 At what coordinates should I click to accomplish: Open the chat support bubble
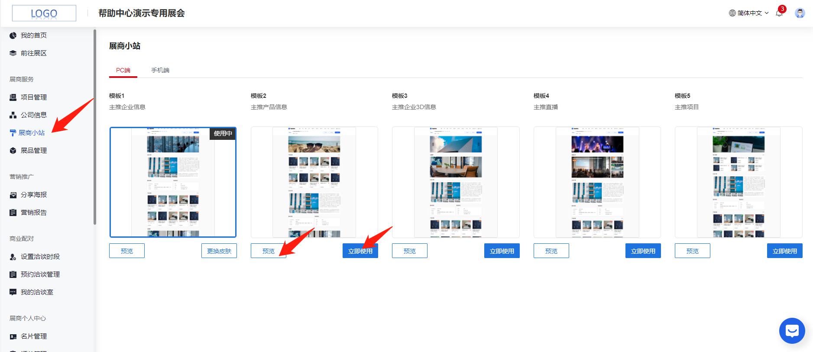tap(792, 331)
